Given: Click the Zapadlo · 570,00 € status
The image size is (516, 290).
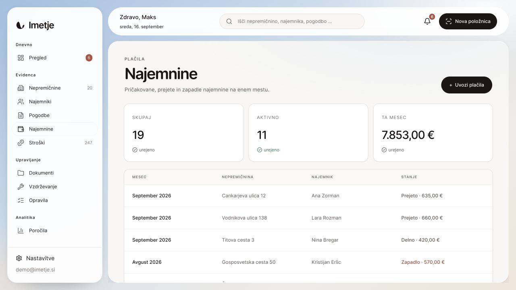Looking at the screenshot, I should (423, 262).
